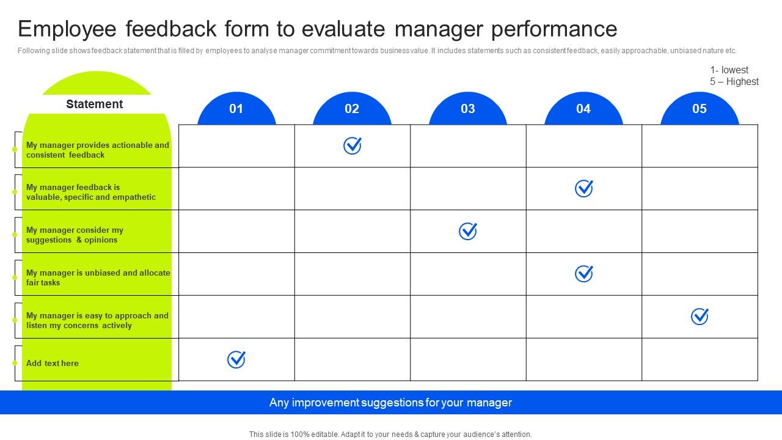782x440 pixels.
Task: Click the checkmark in unbiased and fair tasks row
Action: pos(583,274)
